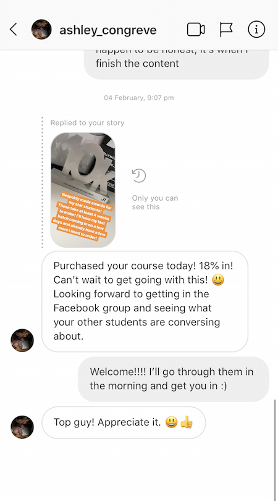Tap the 'Top guy! Appreciate it.' message text
The height and width of the screenshot is (501, 278).
pyautogui.click(x=107, y=423)
